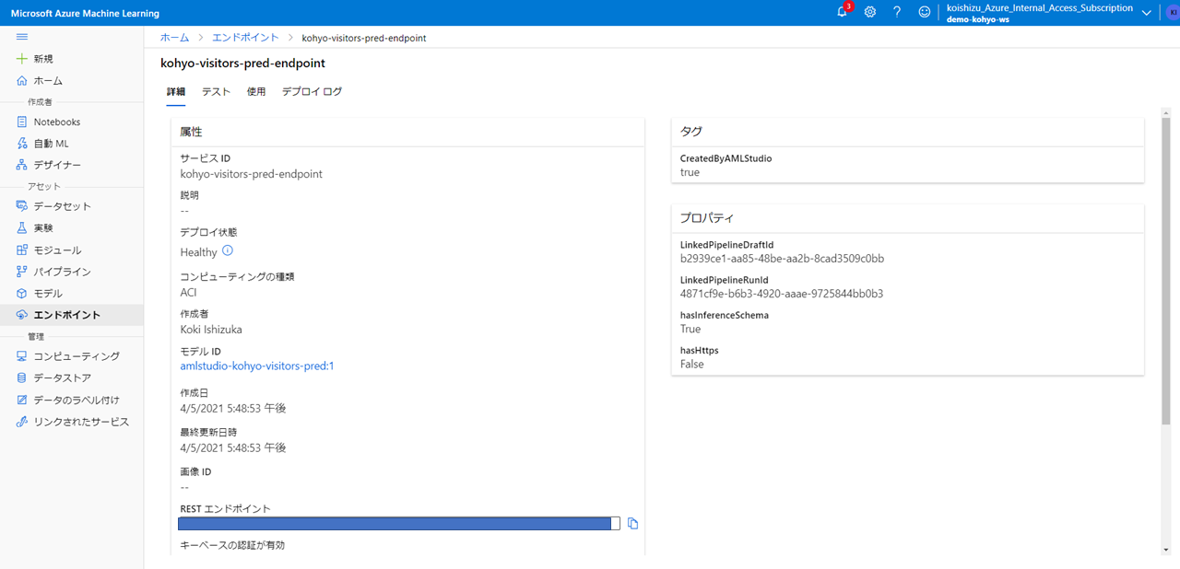Switch to the 詳細 tab
The image size is (1180, 569).
pos(175,92)
